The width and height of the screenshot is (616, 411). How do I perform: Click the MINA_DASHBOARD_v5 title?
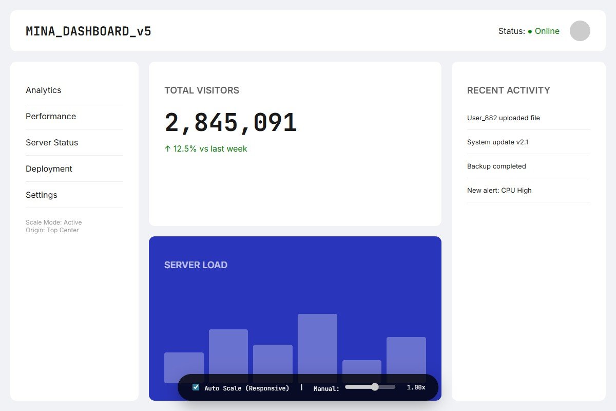click(88, 31)
